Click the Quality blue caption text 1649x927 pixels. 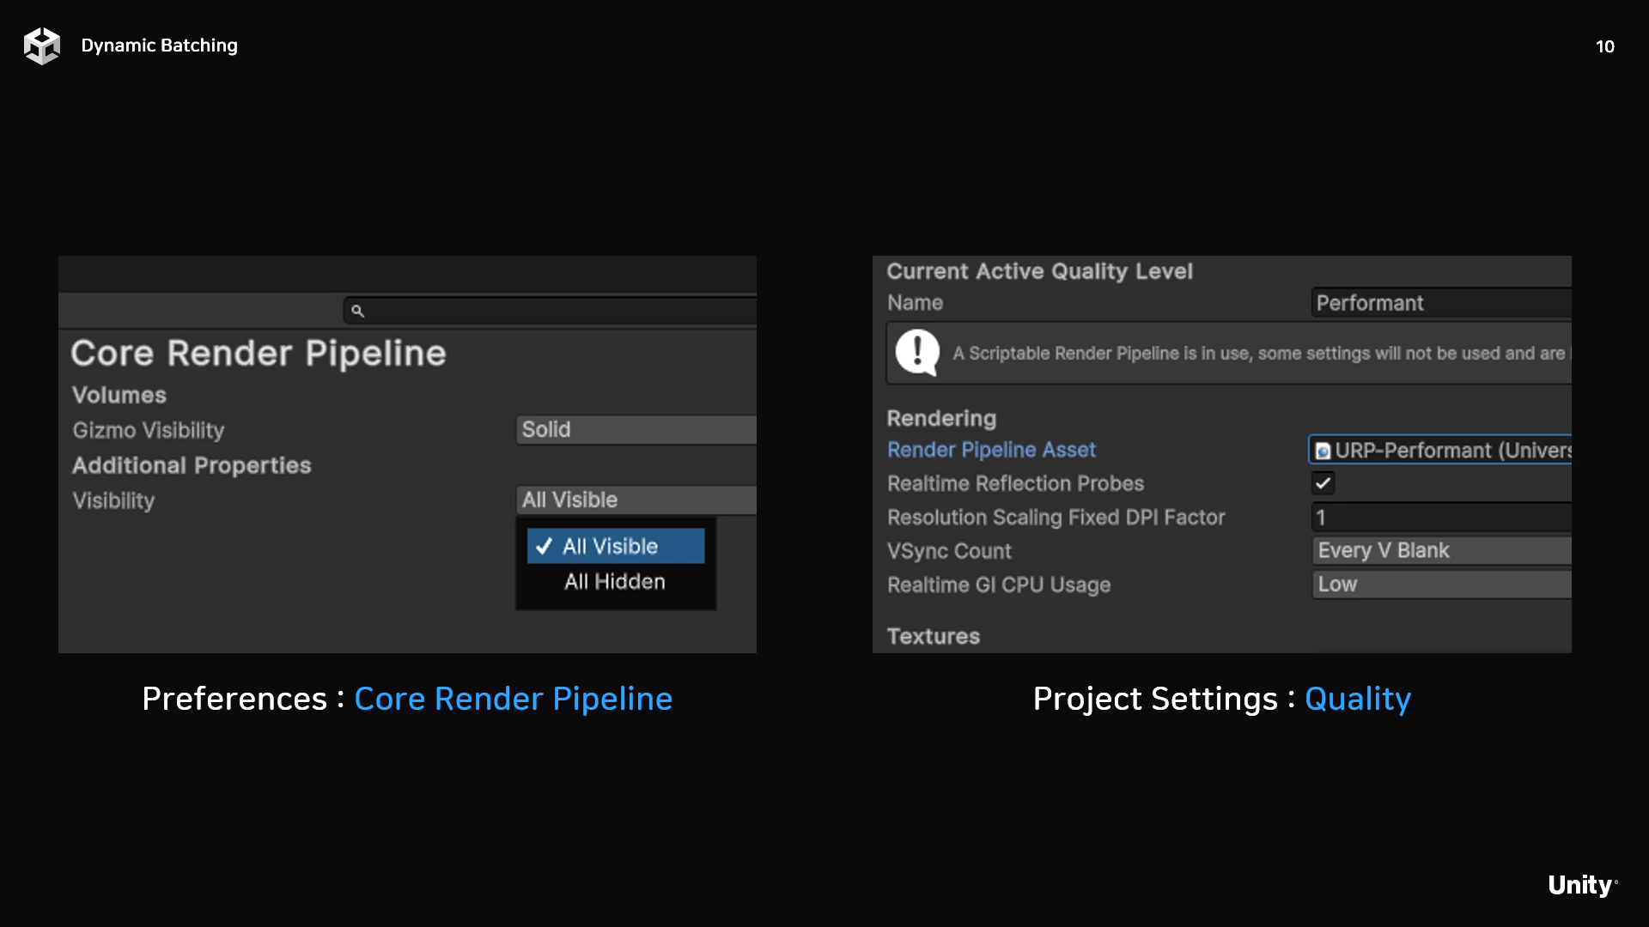coord(1357,699)
